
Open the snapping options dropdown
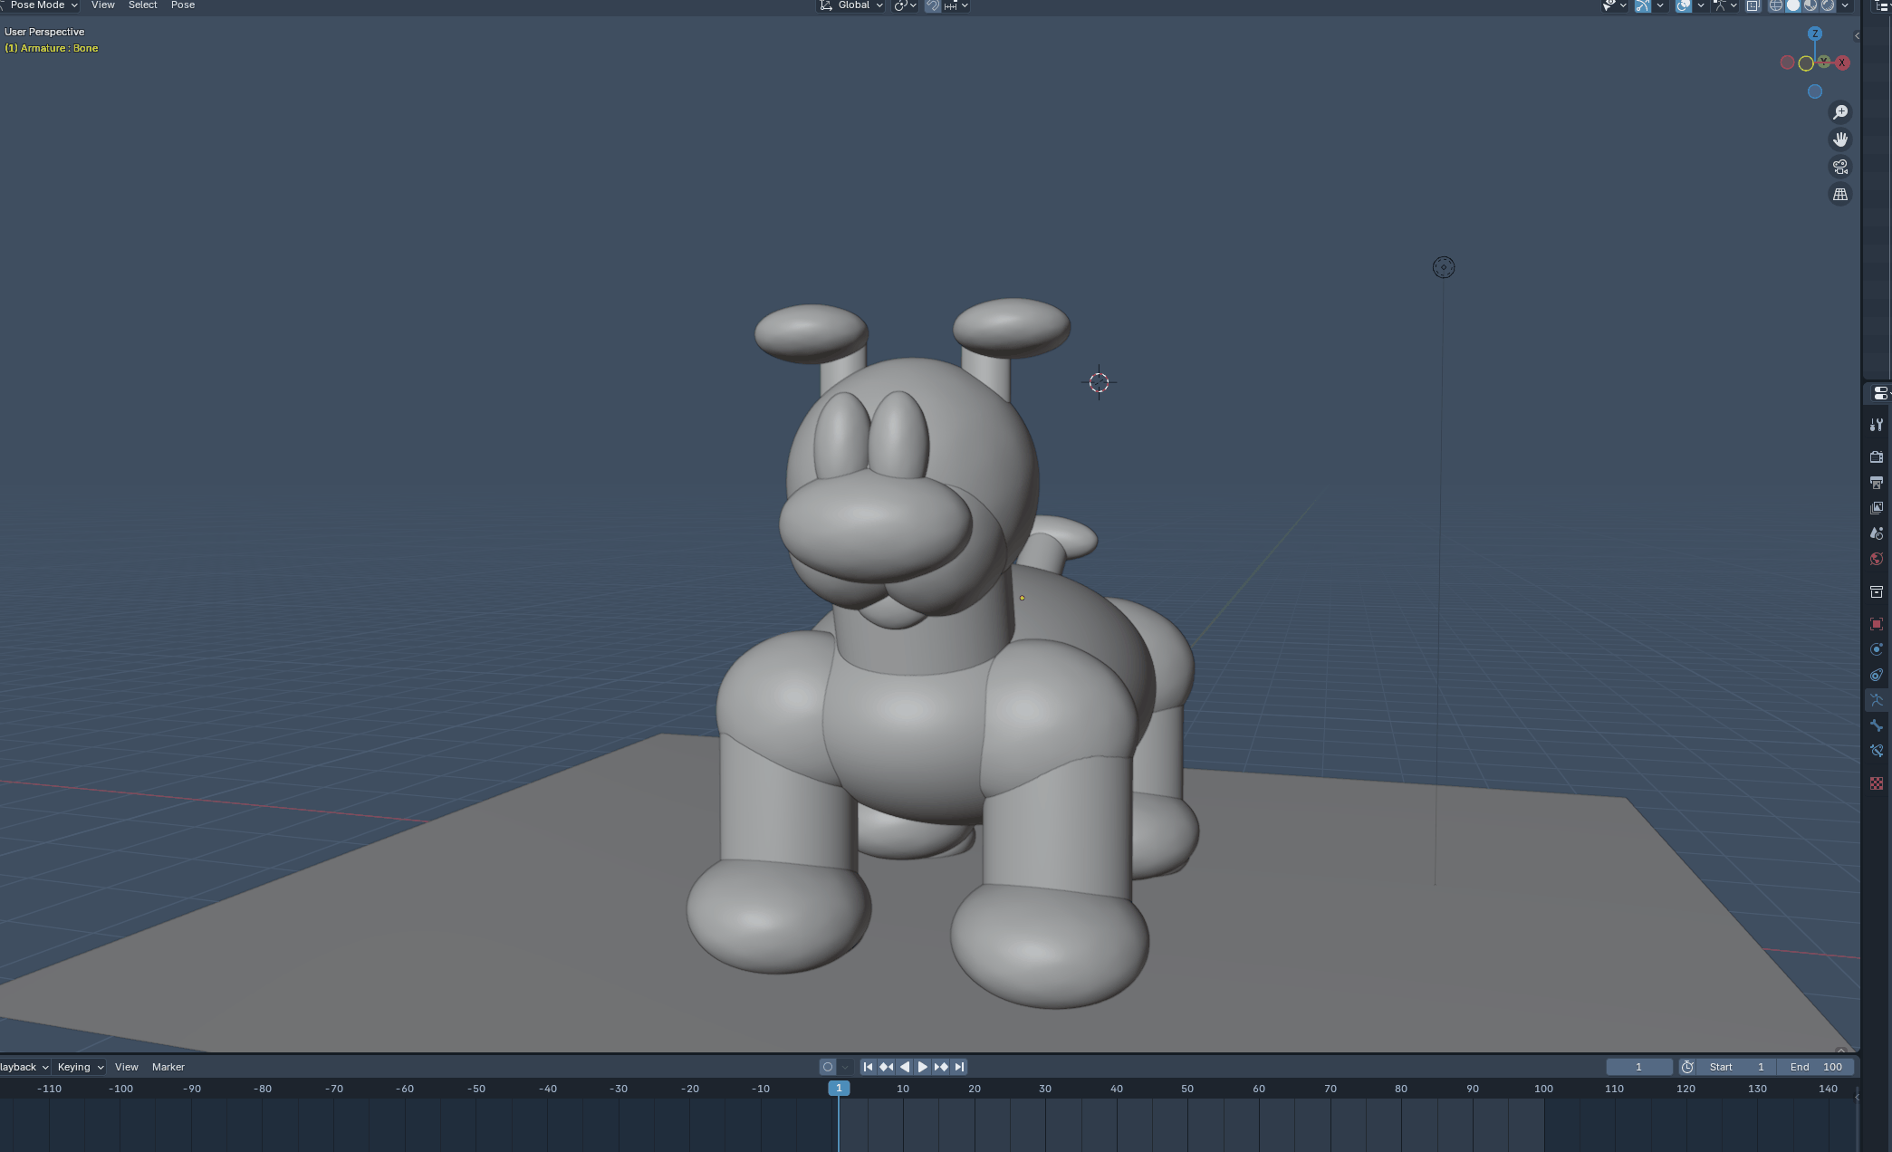956,5
